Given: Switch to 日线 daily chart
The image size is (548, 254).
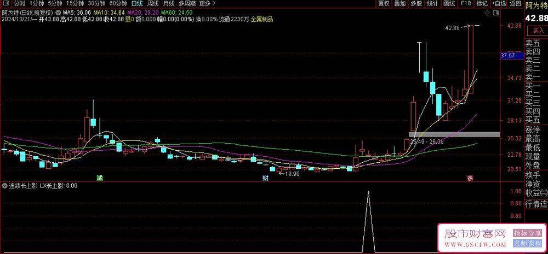Looking at the screenshot, I should (x=136, y=3).
